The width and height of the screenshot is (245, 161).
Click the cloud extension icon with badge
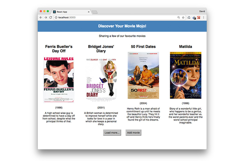[x=194, y=18]
